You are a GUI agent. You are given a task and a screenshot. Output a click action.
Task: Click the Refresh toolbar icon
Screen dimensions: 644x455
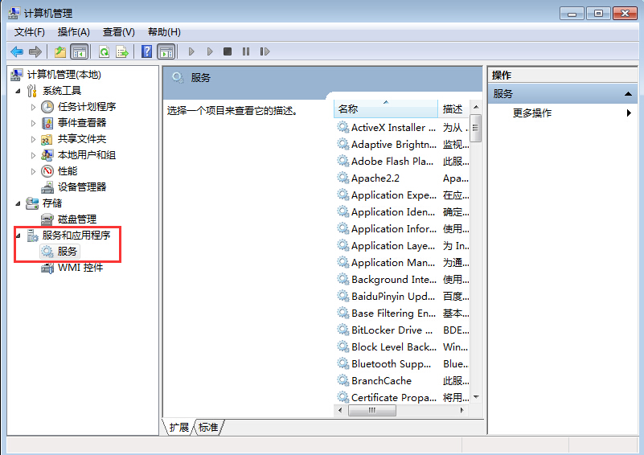pos(104,51)
